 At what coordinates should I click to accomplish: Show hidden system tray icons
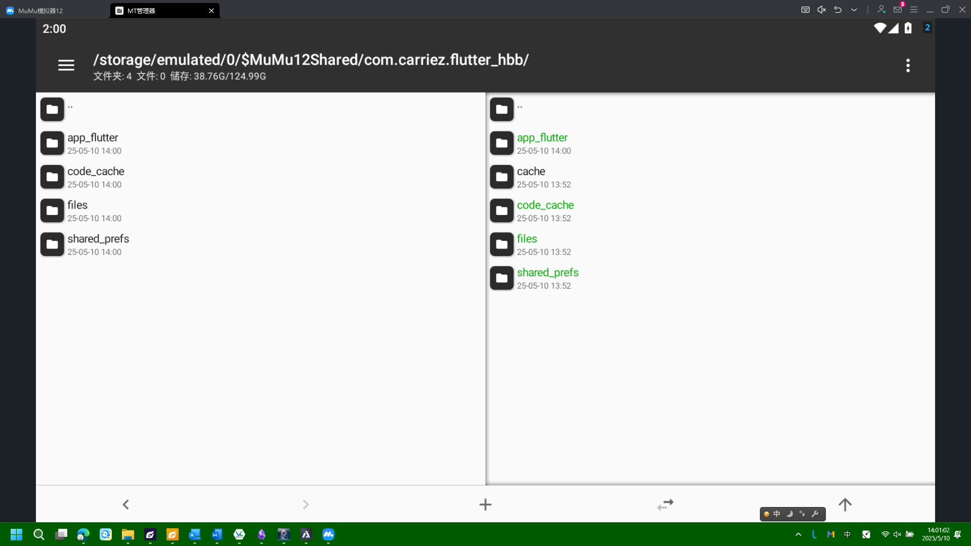[x=798, y=534]
